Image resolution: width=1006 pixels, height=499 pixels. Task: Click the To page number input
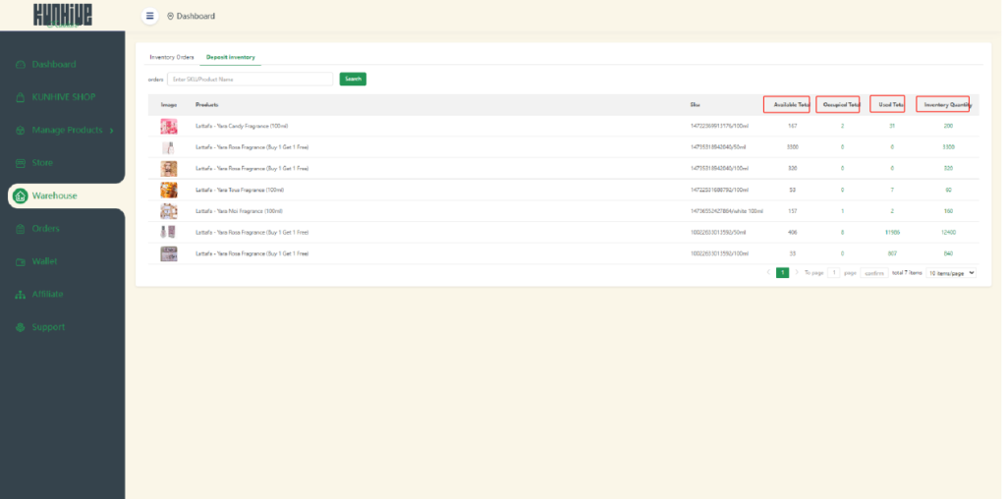tap(833, 273)
